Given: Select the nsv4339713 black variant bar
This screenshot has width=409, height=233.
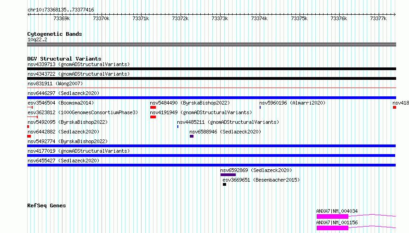Looking at the screenshot, I should pyautogui.click(x=211, y=69).
